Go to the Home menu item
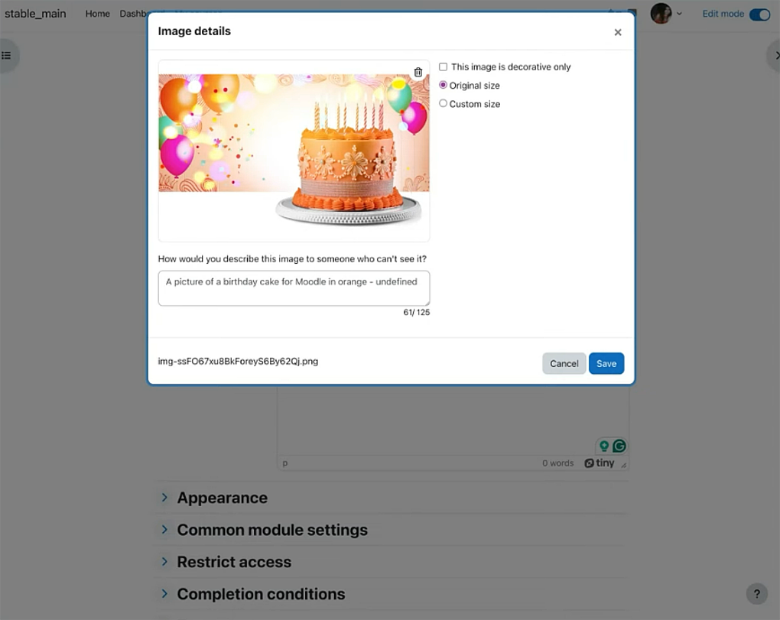780x620 pixels. point(98,14)
